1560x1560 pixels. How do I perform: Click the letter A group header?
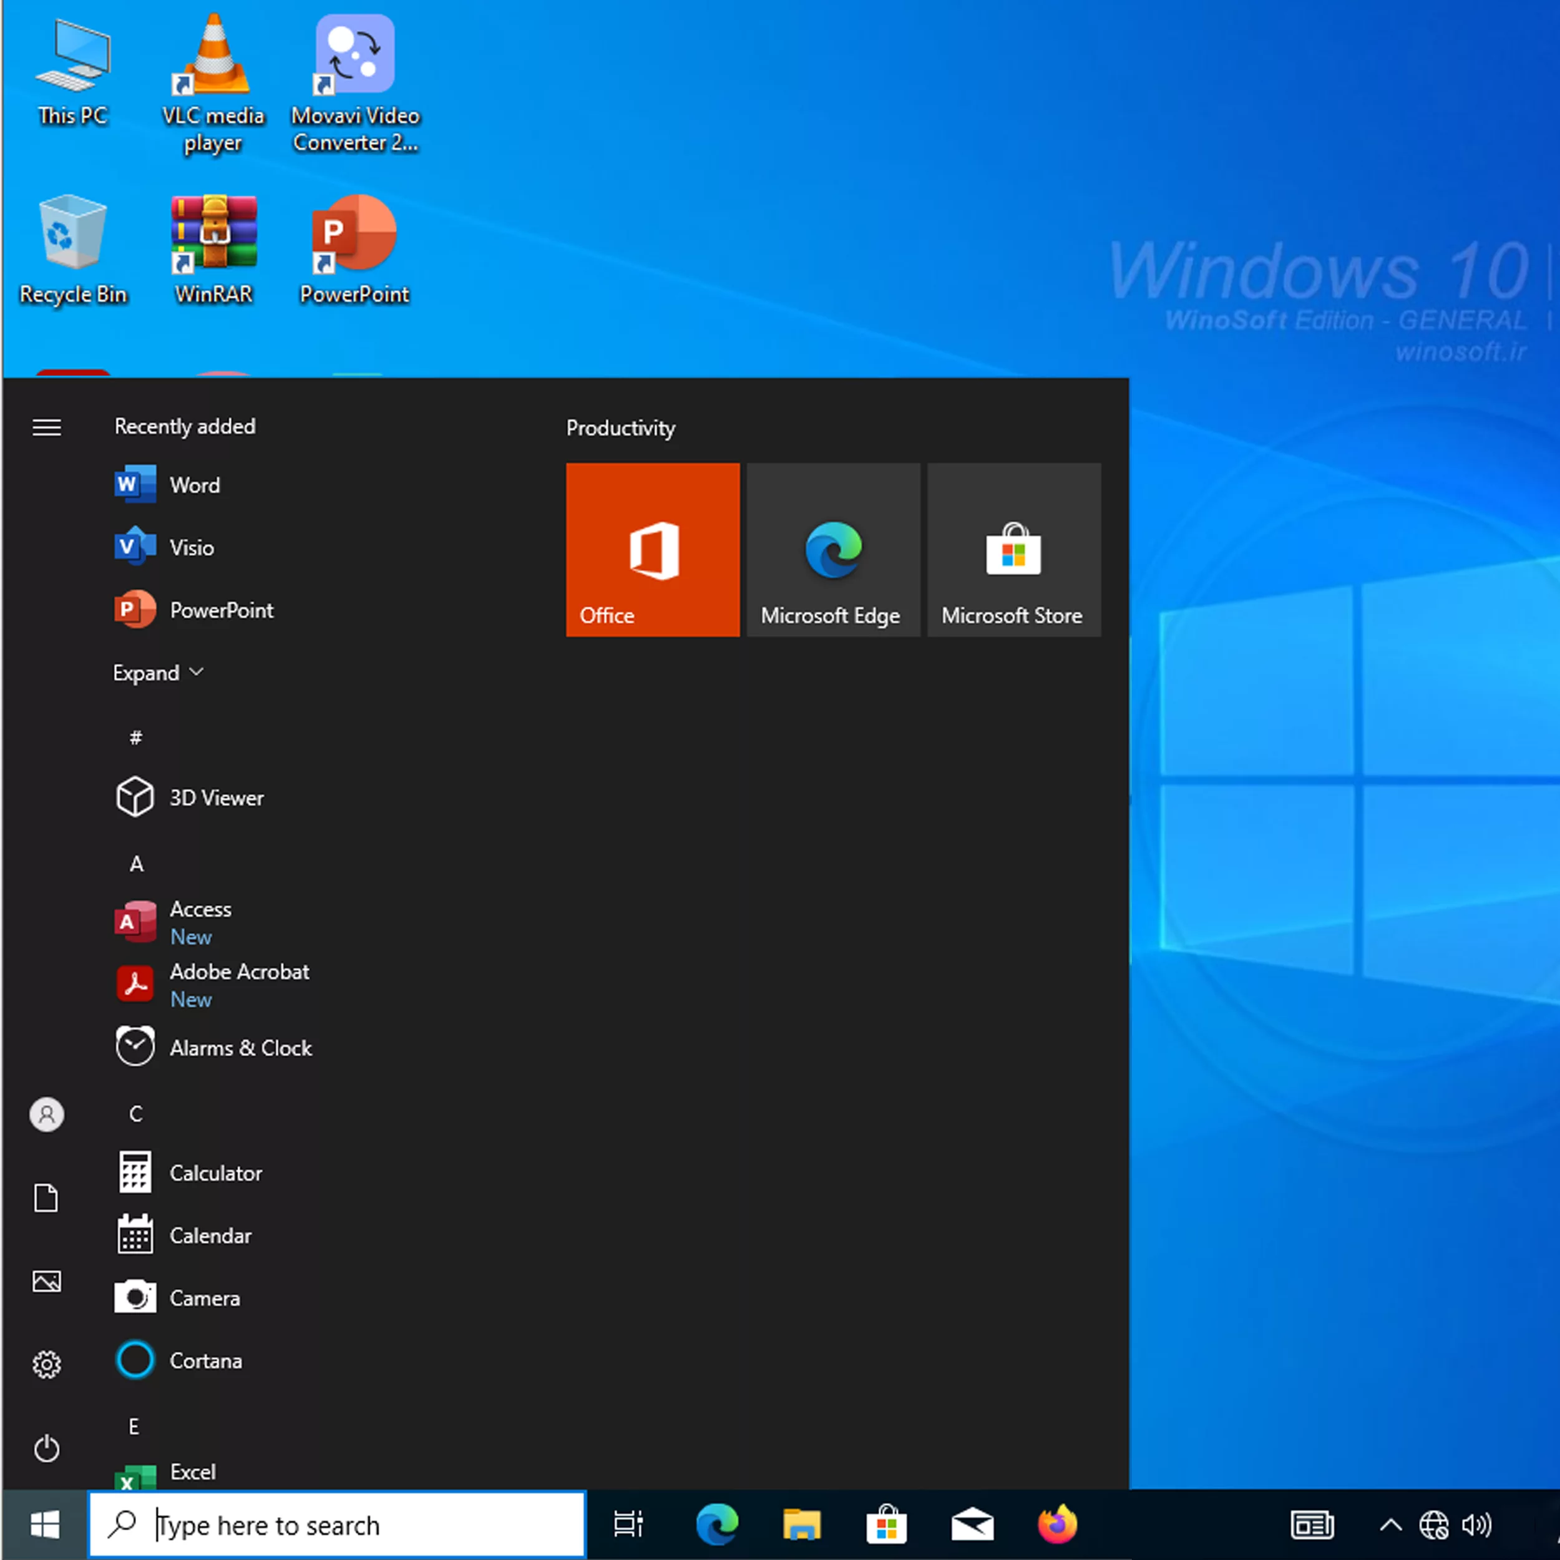tap(137, 864)
